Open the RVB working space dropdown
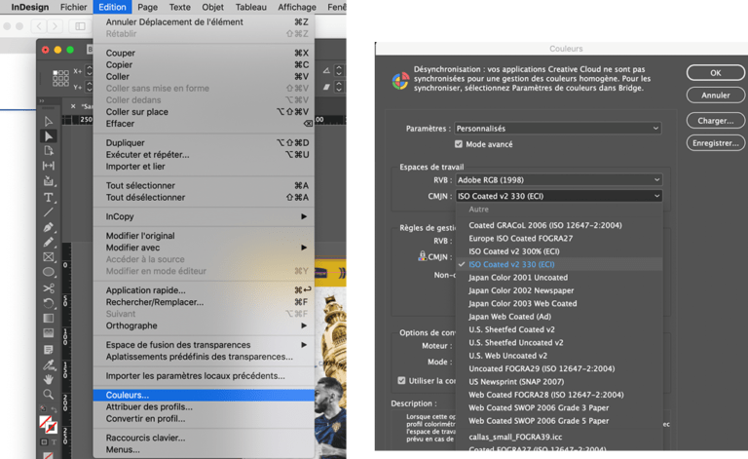The height and width of the screenshot is (459, 748). (x=558, y=180)
